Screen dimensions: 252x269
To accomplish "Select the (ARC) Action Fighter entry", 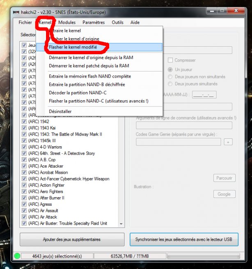I will (46, 185).
